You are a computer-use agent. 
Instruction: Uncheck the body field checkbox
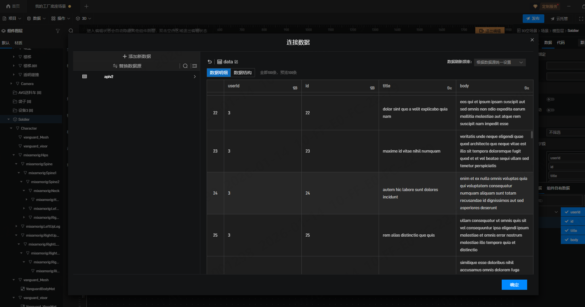point(567,240)
